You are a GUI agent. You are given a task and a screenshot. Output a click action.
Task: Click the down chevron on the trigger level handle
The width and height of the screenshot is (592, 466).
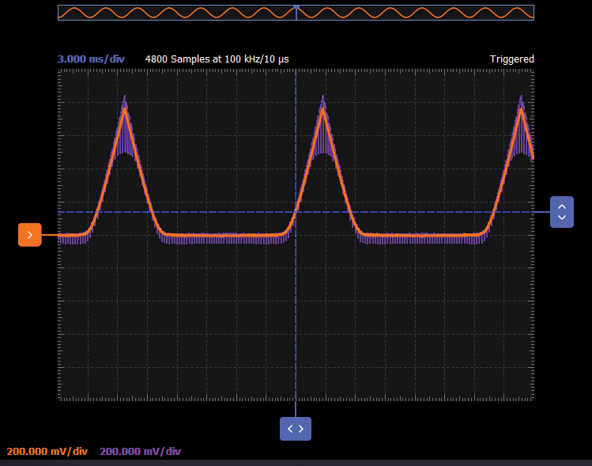tap(562, 218)
